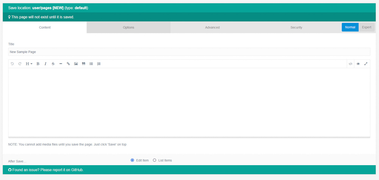The height and width of the screenshot is (180, 379).
Task: Switch to the Content tab
Action: pos(45,27)
